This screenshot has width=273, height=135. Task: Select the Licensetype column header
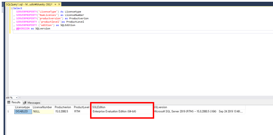23,107
